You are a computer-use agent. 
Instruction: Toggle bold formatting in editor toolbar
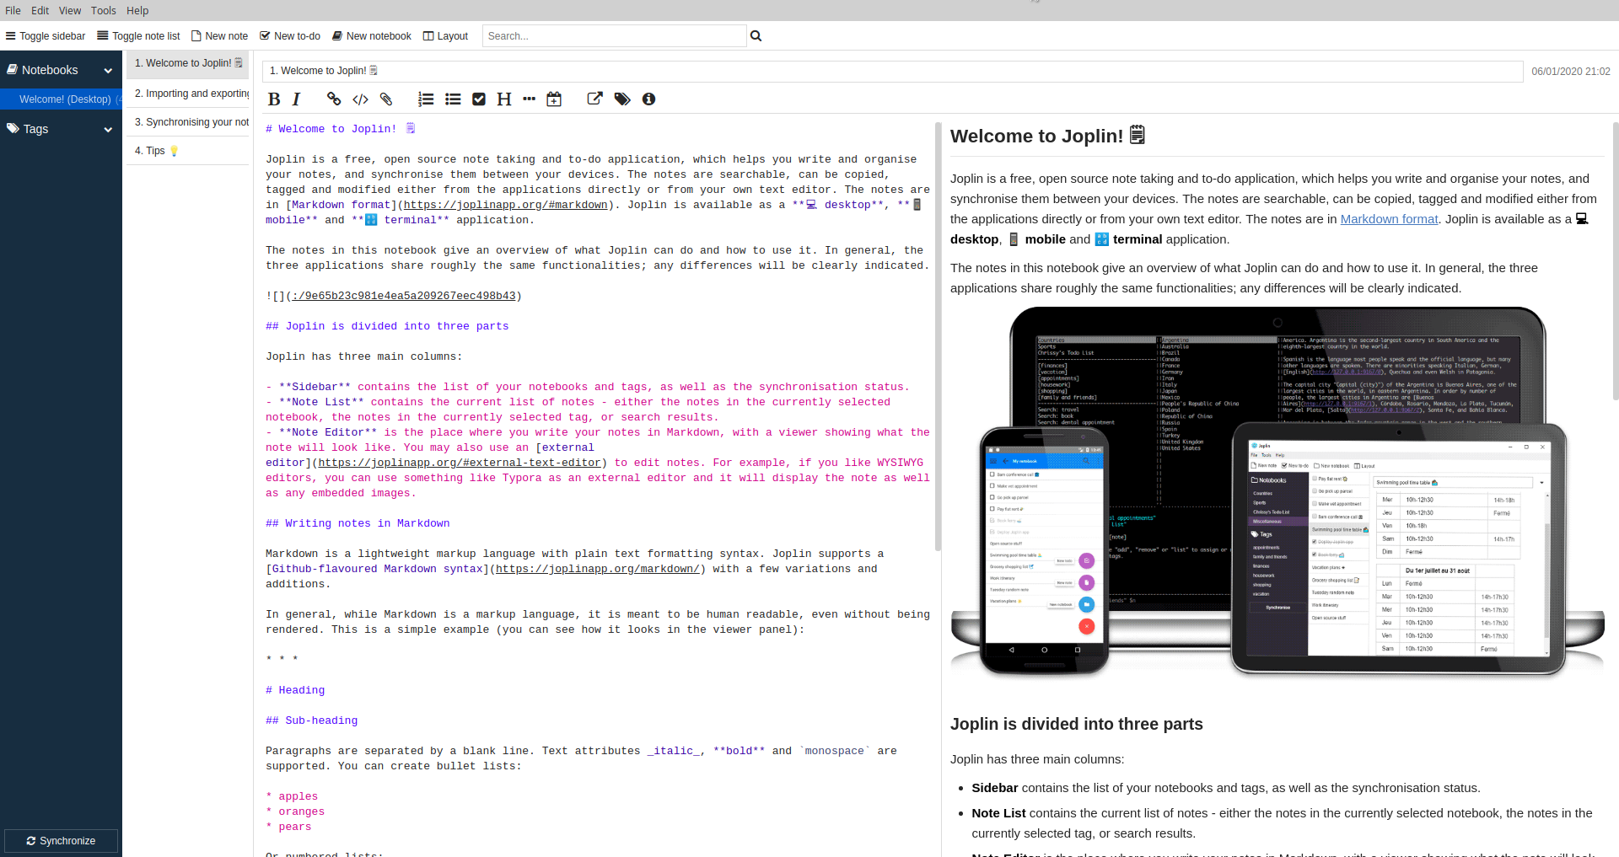[x=274, y=99]
